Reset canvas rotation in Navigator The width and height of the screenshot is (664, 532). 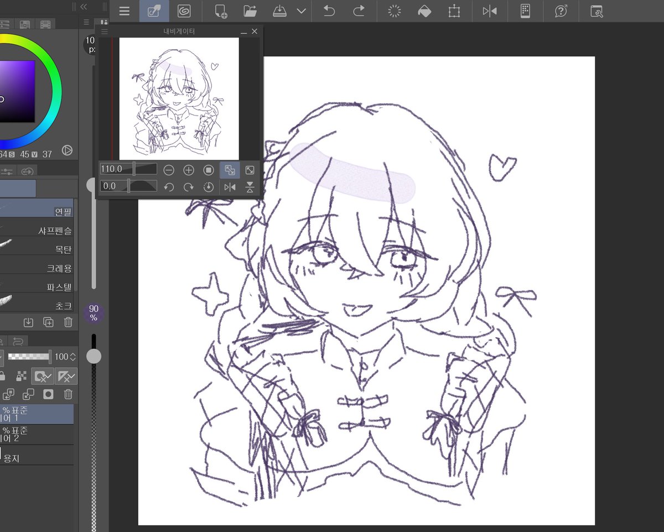point(209,187)
